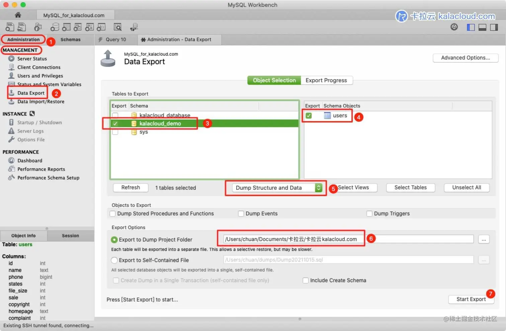Image resolution: width=506 pixels, height=331 pixels.
Task: Create a new stored procedure icon
Action: (89, 27)
